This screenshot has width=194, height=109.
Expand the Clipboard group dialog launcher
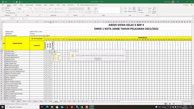click(x=16, y=15)
